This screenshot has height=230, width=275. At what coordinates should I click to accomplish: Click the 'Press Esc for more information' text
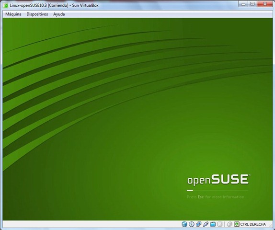(x=216, y=197)
